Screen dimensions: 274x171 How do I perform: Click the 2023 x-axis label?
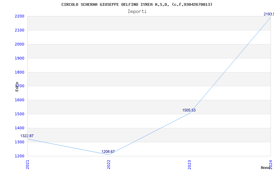(190, 165)
